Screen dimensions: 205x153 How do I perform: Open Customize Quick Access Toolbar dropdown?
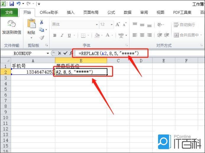39,4
